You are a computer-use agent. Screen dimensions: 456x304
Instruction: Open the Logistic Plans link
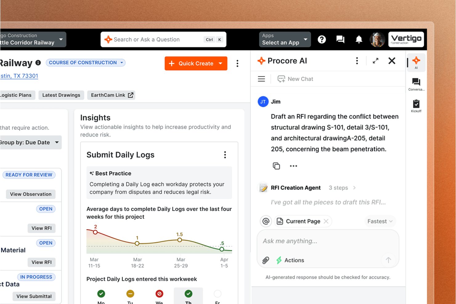[x=17, y=95]
